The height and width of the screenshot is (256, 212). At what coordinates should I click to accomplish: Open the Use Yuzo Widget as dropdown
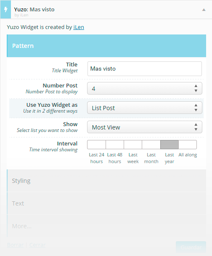(145, 108)
